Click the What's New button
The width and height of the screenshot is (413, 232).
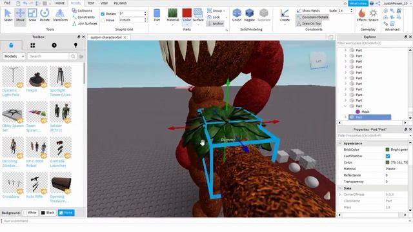click(x=358, y=3)
